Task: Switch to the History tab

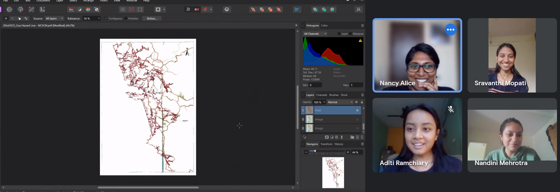Action: 339,144
